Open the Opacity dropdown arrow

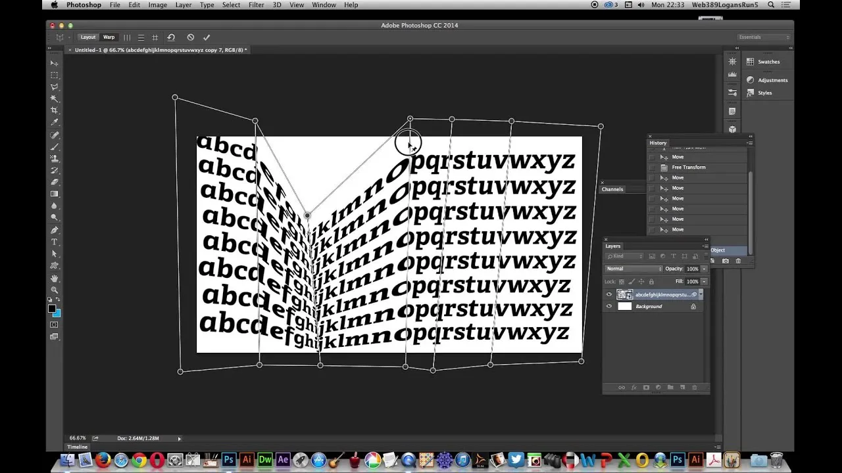pyautogui.click(x=705, y=269)
